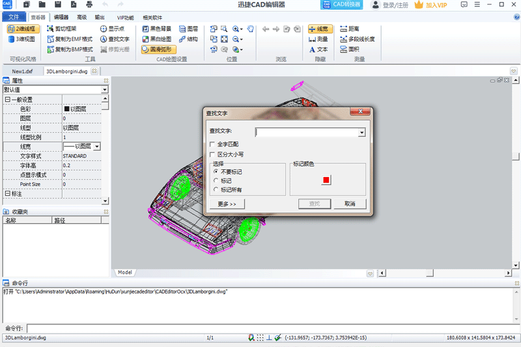521x347 pixels.
Task: Click the fit-to-window extents icon
Action: pos(224,39)
